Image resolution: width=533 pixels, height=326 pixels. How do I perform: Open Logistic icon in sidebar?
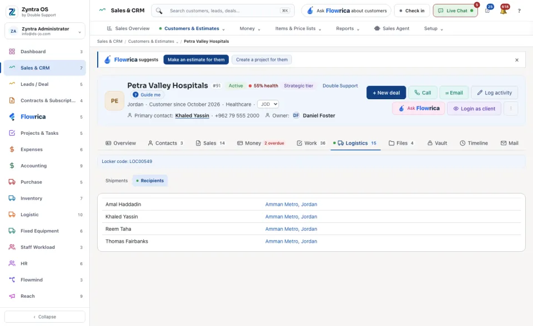pos(12,215)
